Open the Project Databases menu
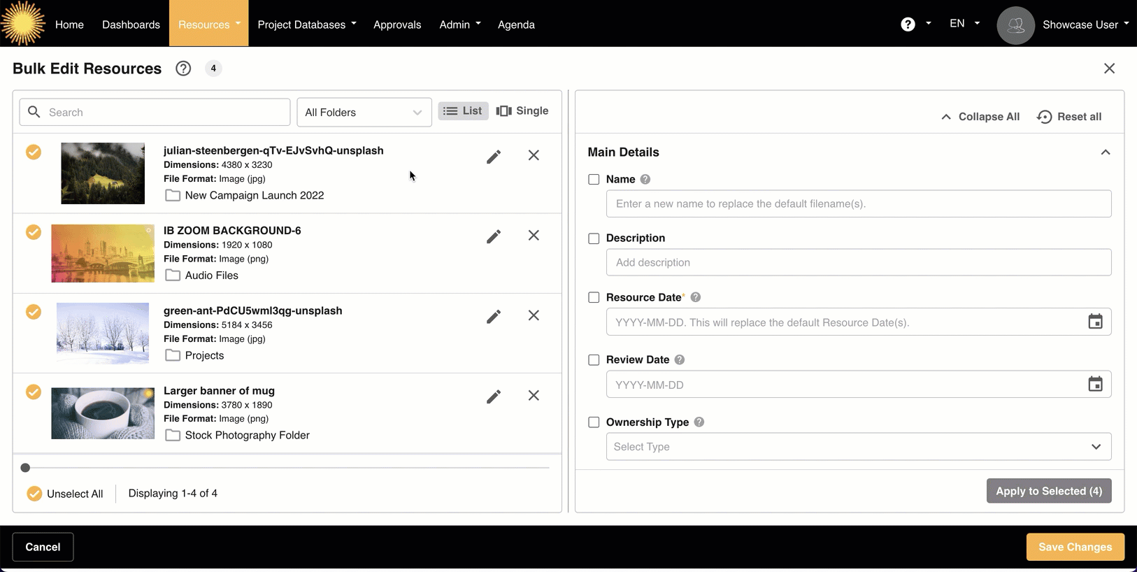Screen dimensions: 1137x572 point(306,24)
